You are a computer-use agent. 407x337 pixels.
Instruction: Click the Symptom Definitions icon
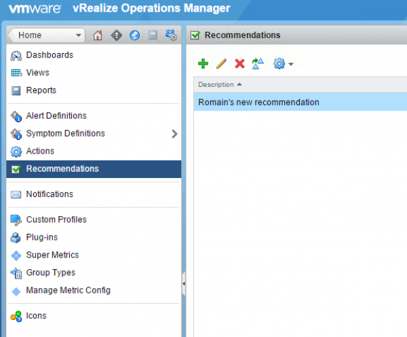click(x=16, y=134)
